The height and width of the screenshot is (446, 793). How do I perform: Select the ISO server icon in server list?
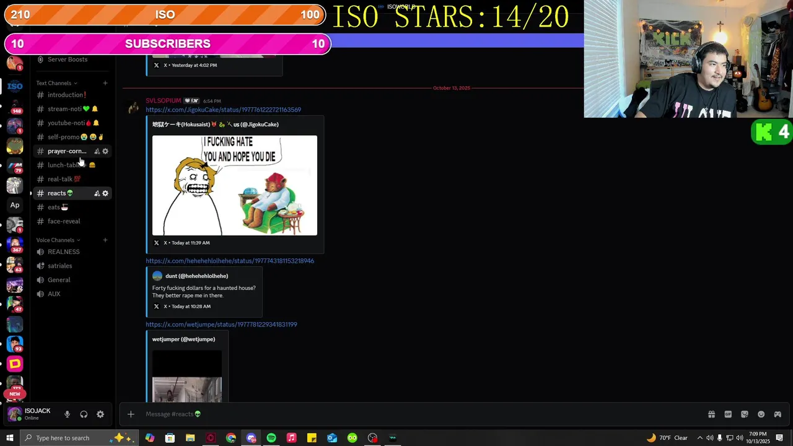click(15, 86)
